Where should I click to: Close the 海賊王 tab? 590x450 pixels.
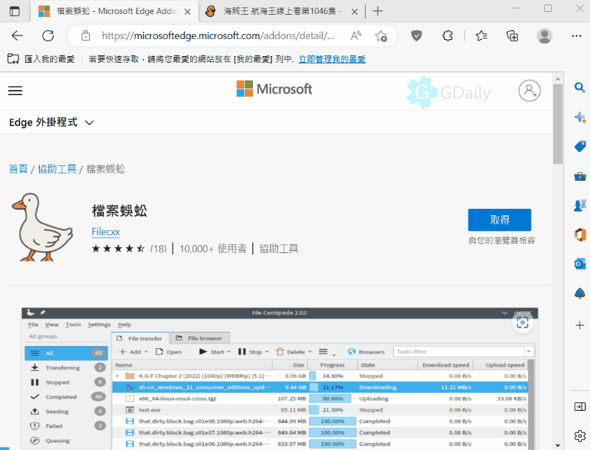[354, 12]
